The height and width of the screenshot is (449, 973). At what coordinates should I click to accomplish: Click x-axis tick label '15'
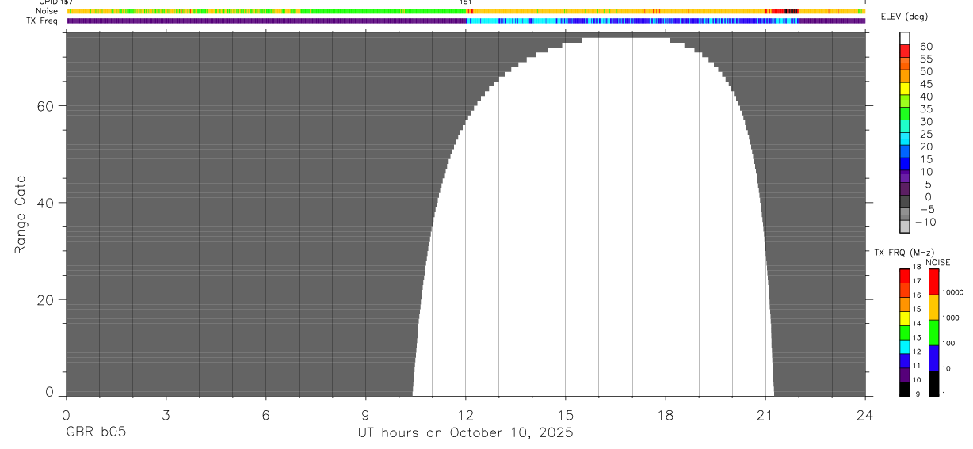565,413
